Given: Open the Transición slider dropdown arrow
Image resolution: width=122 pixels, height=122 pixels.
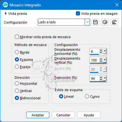Looking at the screenshot, I should [105, 78].
